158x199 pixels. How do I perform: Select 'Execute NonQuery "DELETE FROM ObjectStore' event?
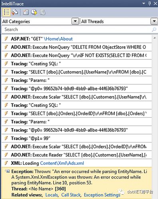tap(77, 47)
